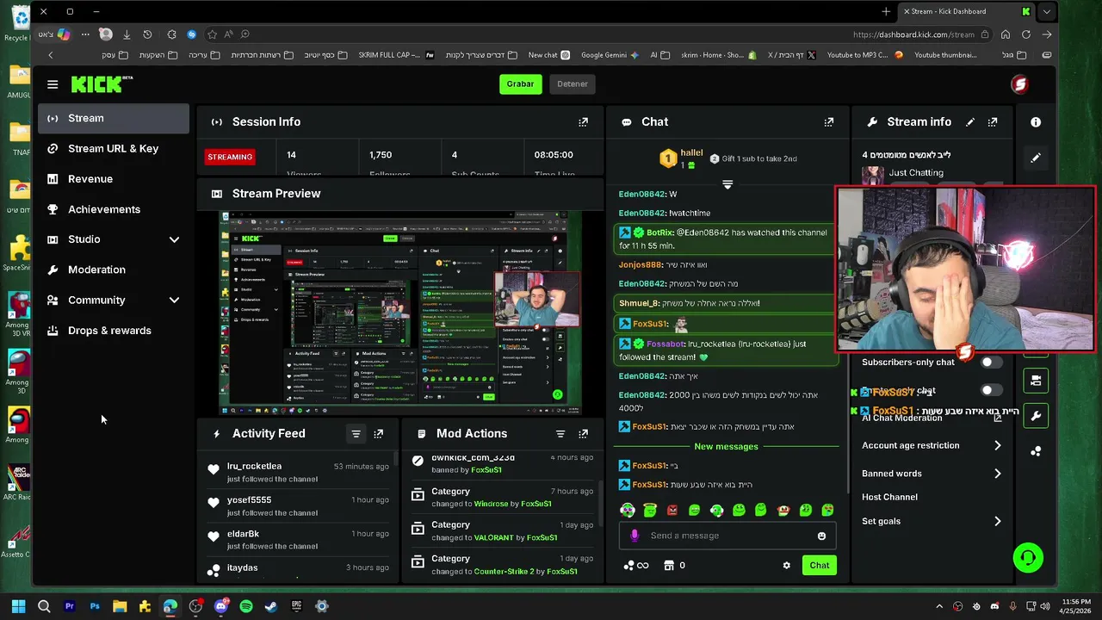
Task: Insert the red angry emote
Action: pyautogui.click(x=672, y=510)
